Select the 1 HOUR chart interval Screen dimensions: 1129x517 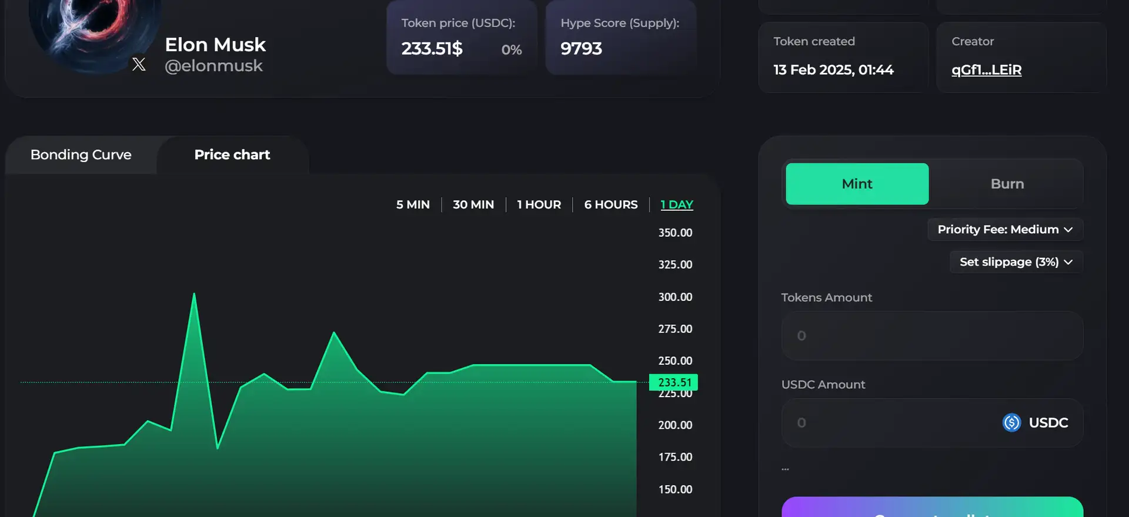point(539,204)
